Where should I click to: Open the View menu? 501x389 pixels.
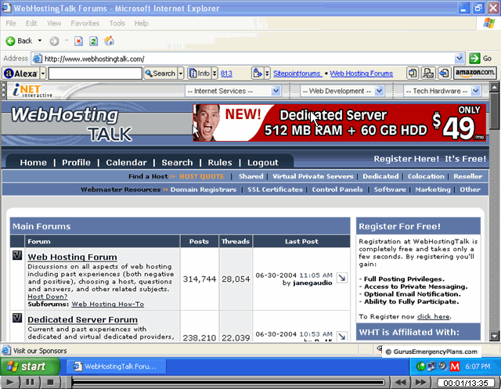click(54, 23)
